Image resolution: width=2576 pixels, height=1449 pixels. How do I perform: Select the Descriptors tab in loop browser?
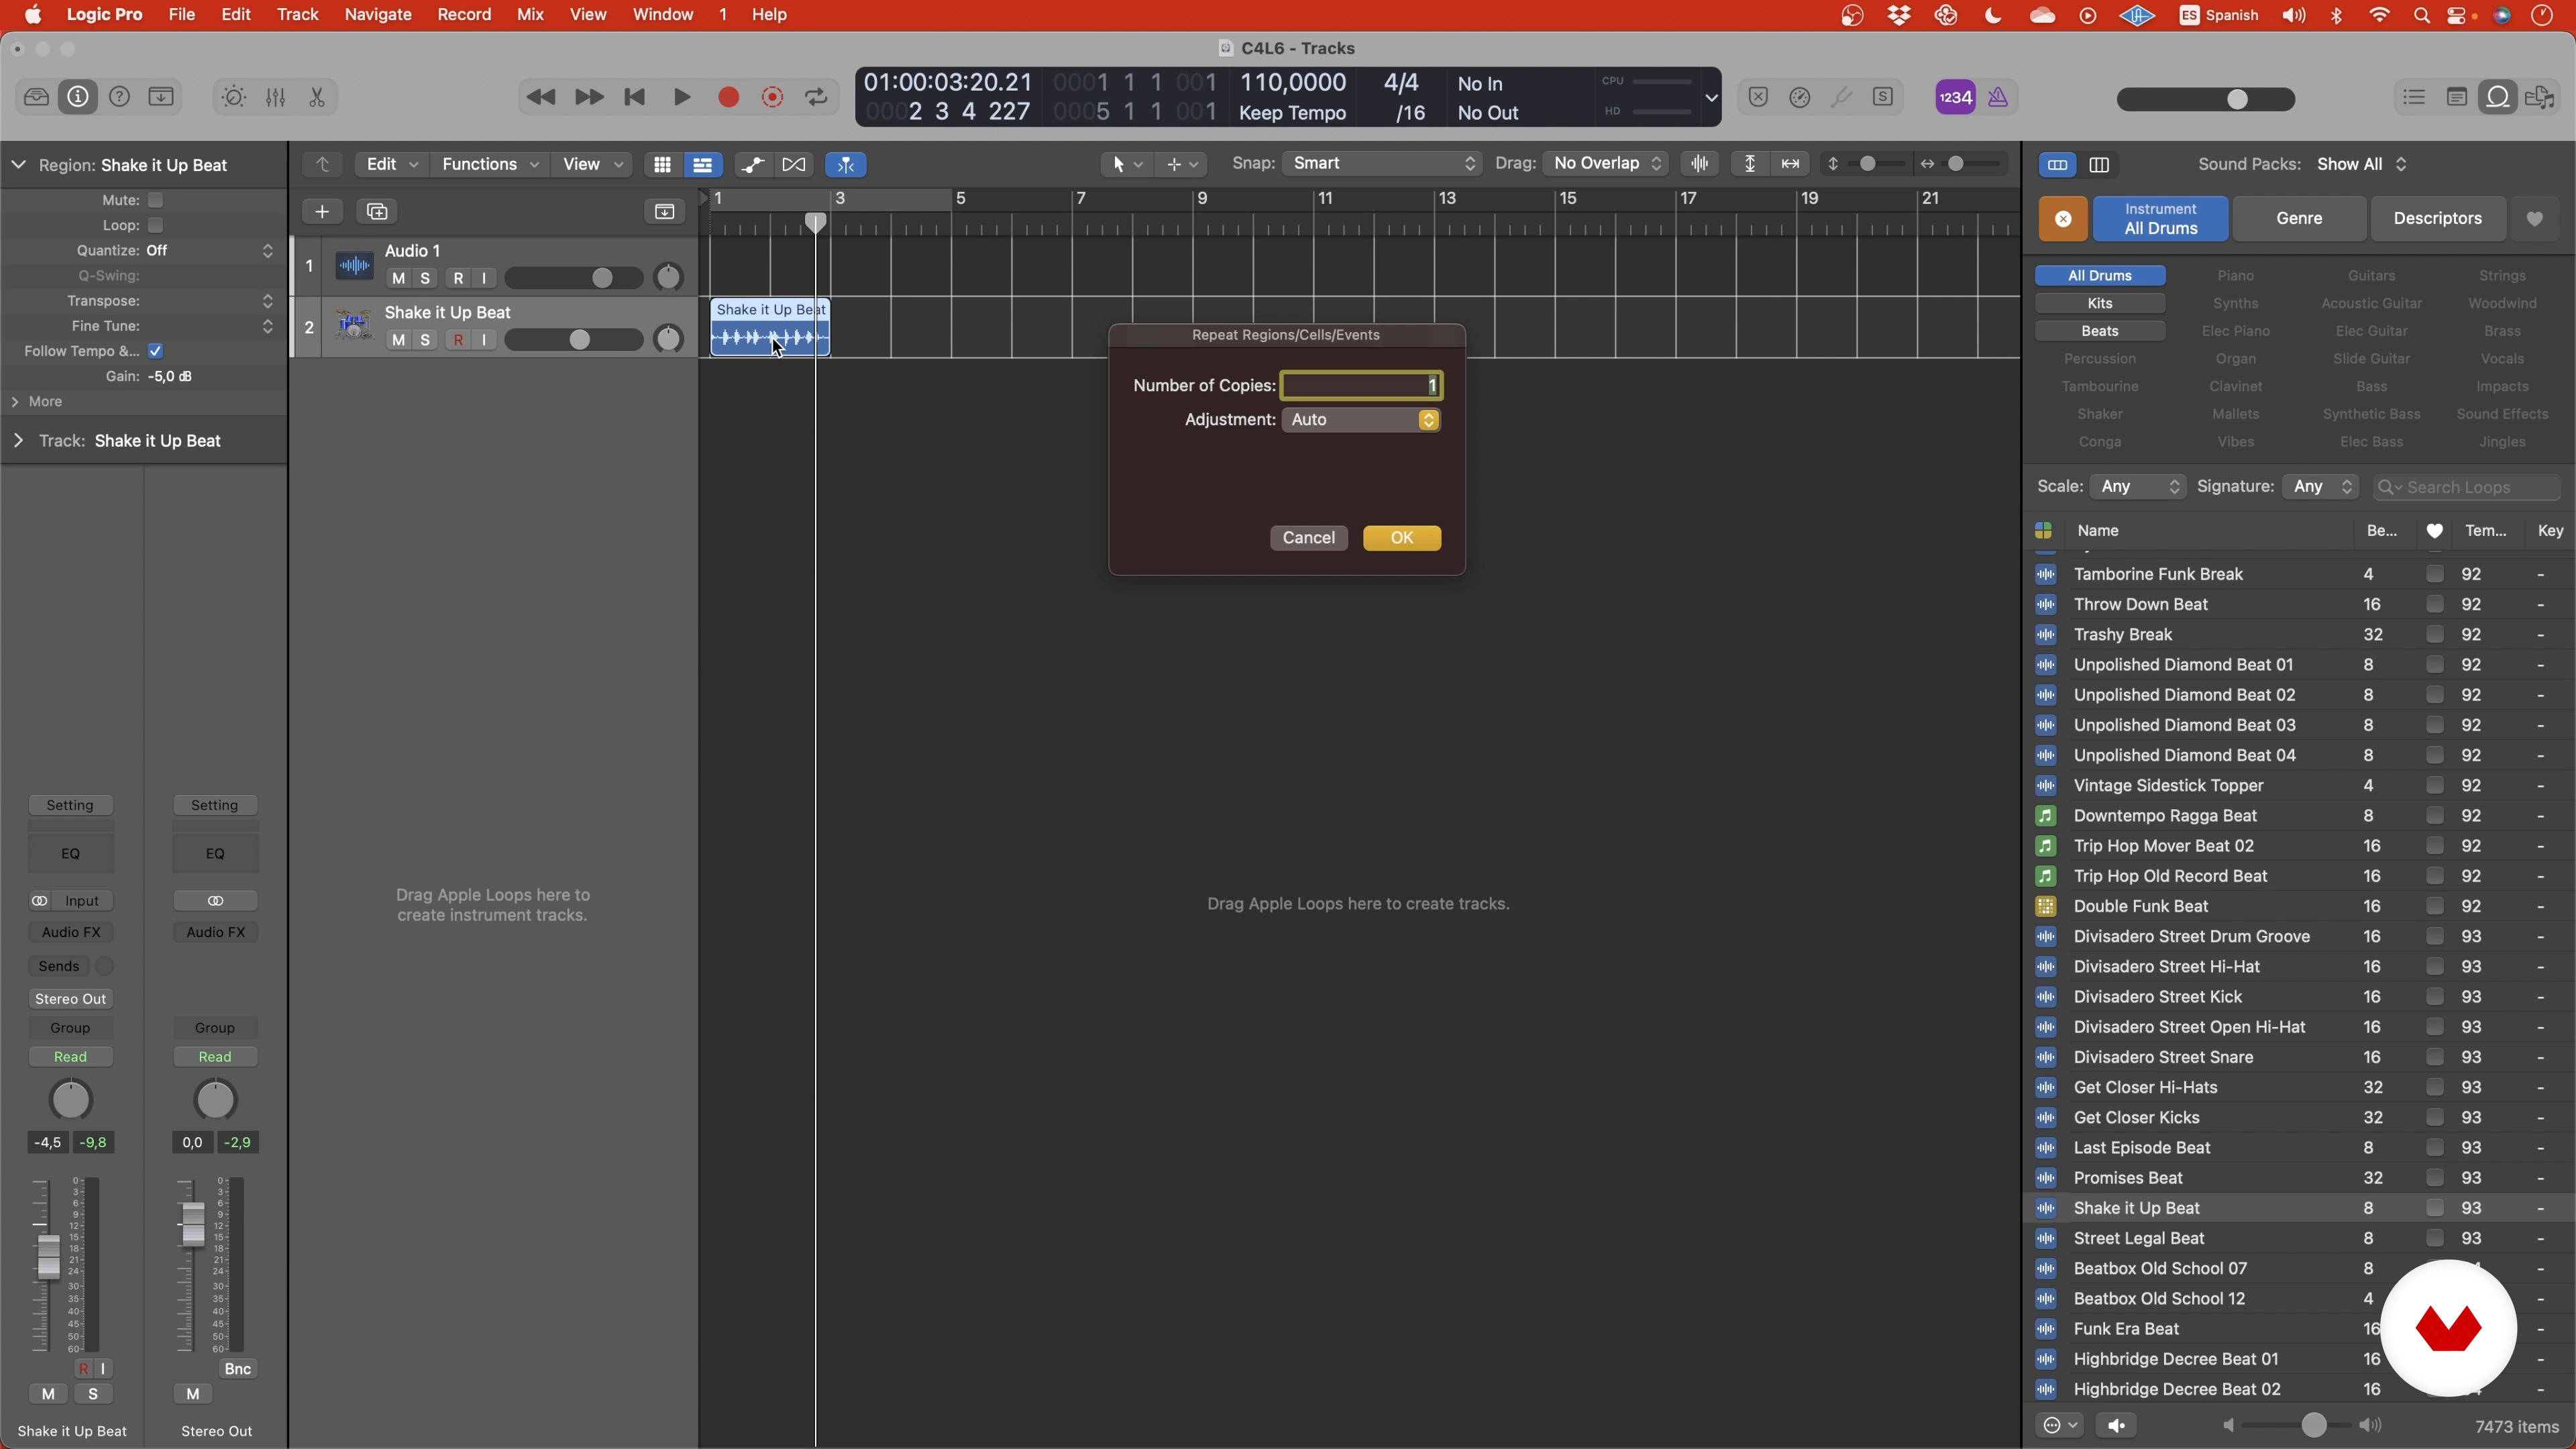[x=2437, y=218]
